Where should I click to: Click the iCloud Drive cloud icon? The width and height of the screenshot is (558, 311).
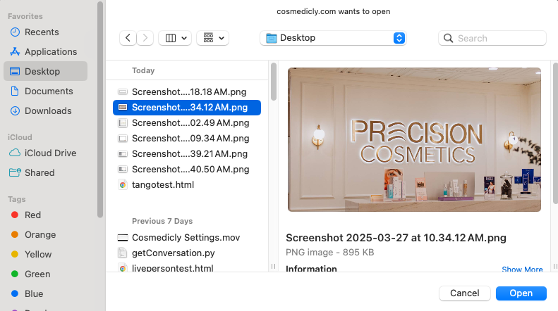pos(15,153)
